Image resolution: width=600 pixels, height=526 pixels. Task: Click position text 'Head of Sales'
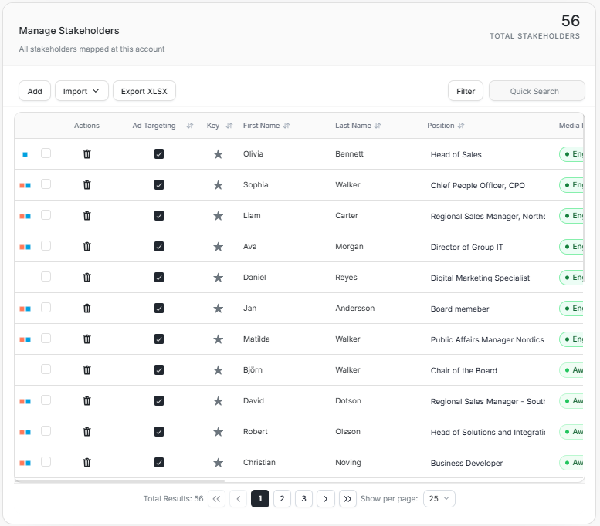click(x=456, y=154)
